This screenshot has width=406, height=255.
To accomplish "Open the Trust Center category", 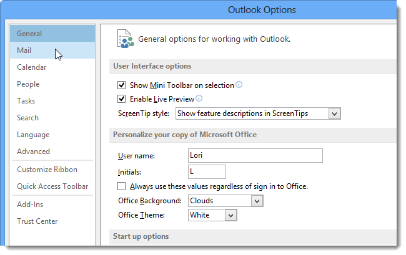I will 52,221.
